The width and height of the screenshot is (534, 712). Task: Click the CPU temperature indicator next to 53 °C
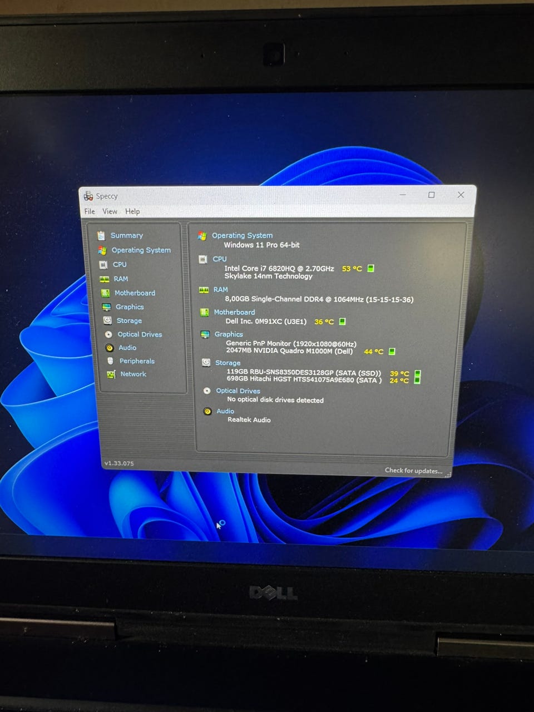coord(371,269)
